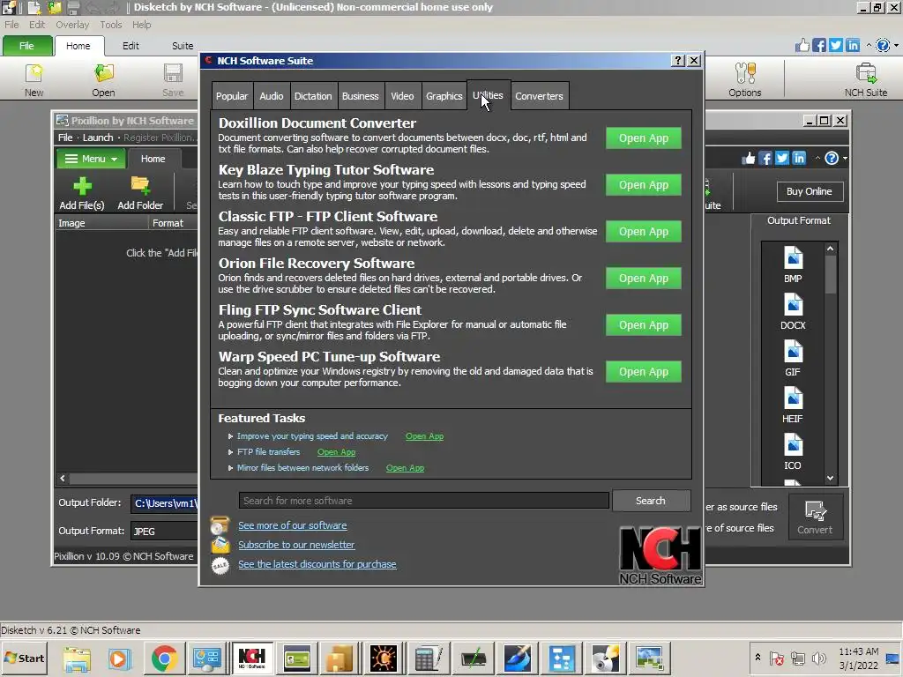
Task: Click the thumbs-up like icon in Disketch
Action: pyautogui.click(x=802, y=45)
